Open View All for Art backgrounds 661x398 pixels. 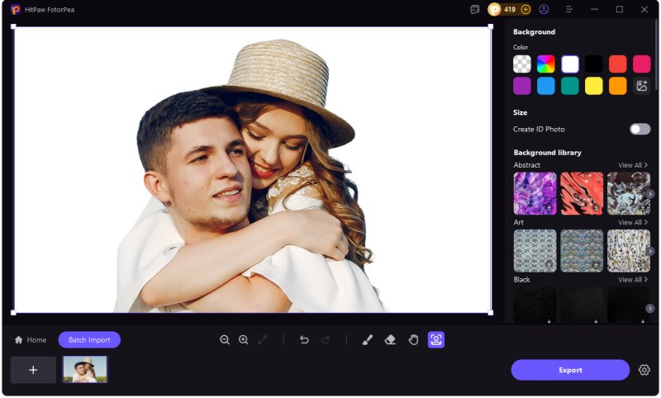point(632,222)
